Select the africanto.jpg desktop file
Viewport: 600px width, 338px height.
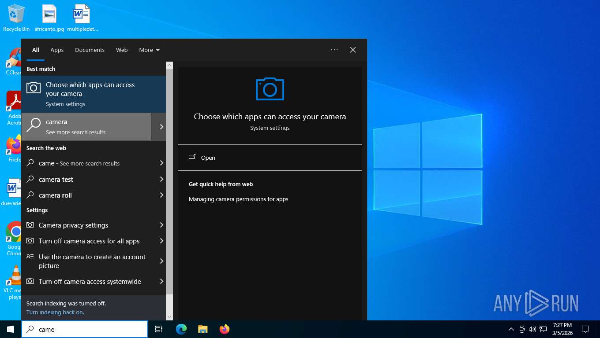point(49,18)
